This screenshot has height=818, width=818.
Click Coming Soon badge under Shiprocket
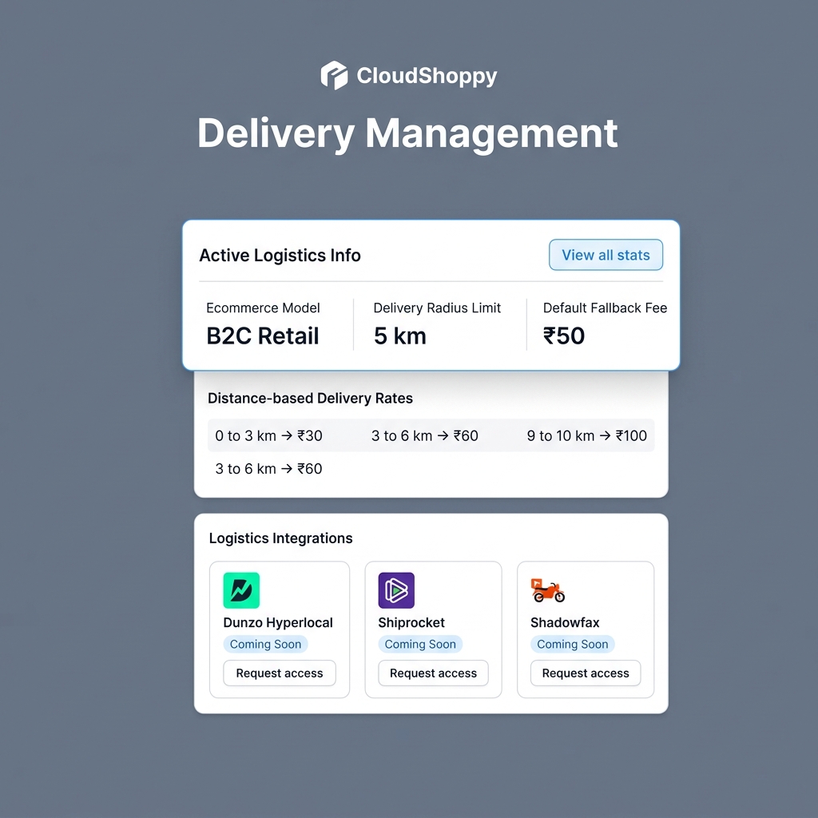tap(420, 645)
